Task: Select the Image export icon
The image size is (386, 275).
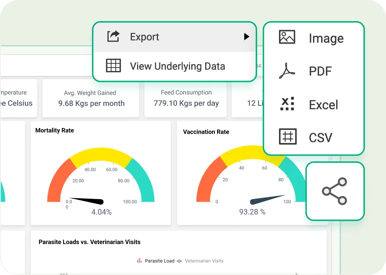Action: [x=287, y=37]
